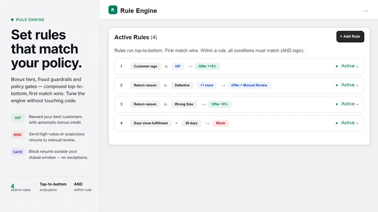This screenshot has height=212, width=378.
Task: Click the 'Bonus tiers, fraud guardrails' paragraph
Action: pyautogui.click(x=48, y=90)
